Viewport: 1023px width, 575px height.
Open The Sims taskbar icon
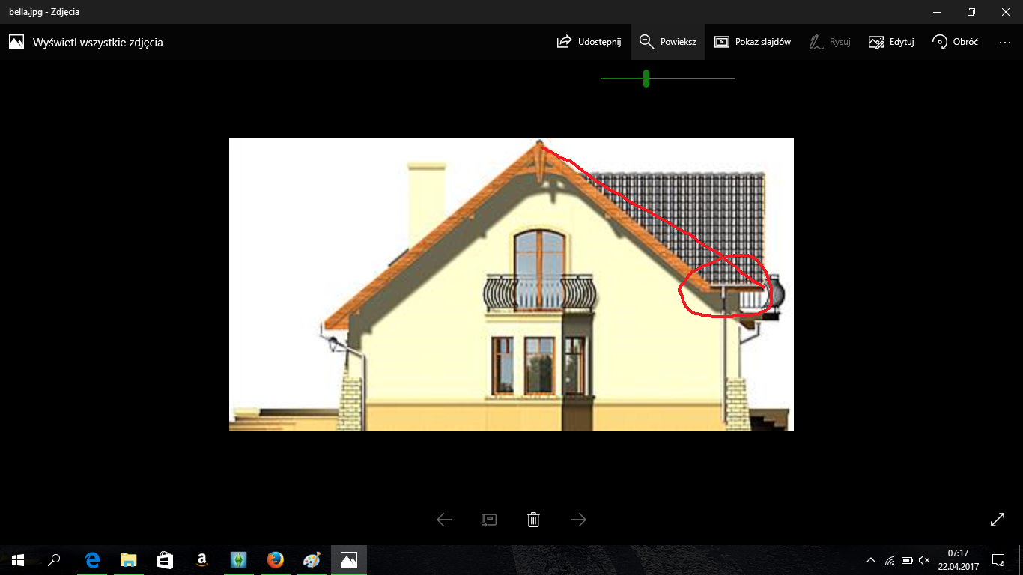pos(238,560)
